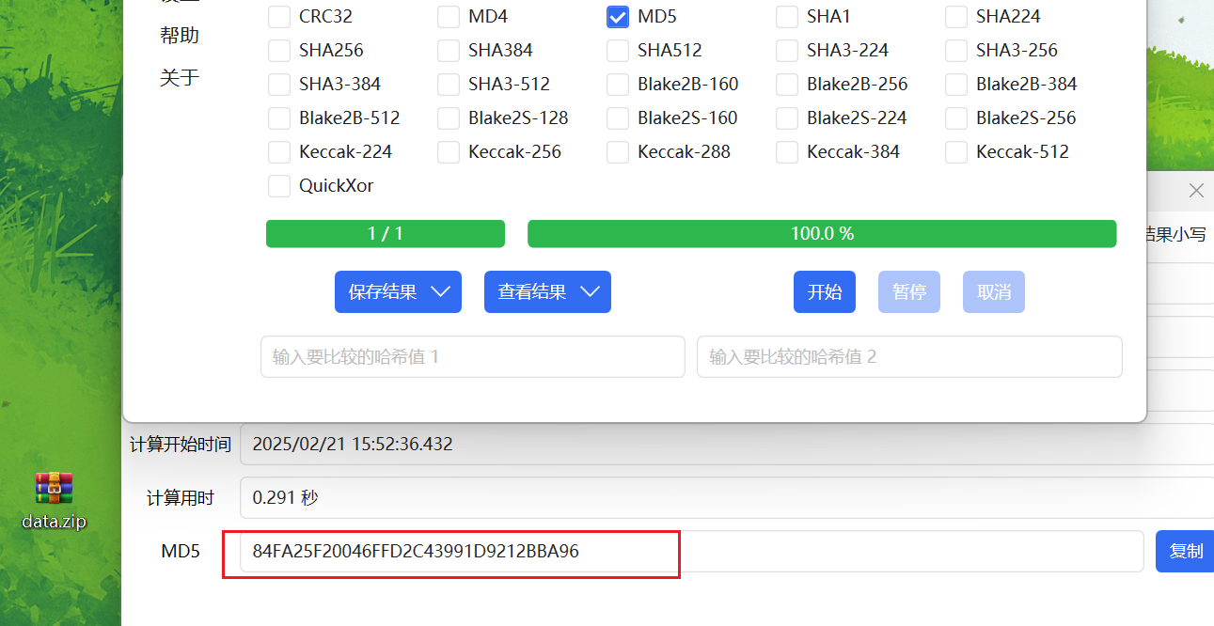Enable the SHA256 checkbox
This screenshot has width=1214, height=626.
(x=279, y=51)
